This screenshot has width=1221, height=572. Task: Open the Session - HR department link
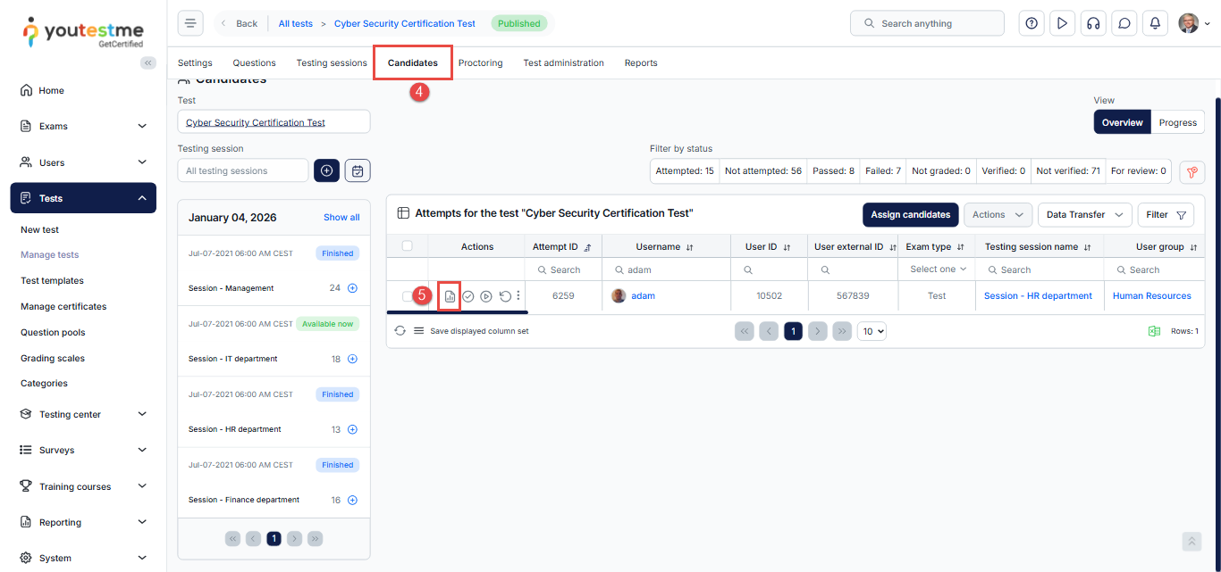pos(1038,296)
